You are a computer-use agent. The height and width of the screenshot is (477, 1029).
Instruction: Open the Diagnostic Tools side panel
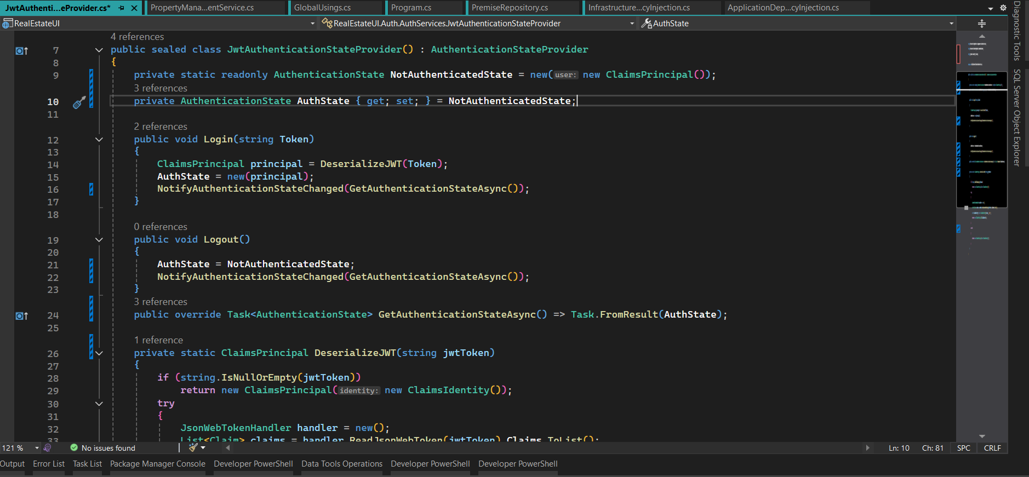point(1017,31)
